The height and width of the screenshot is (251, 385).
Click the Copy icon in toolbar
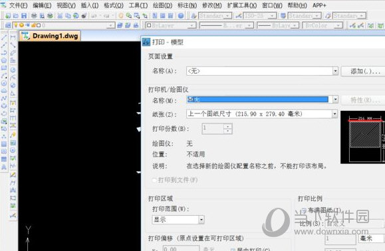68,16
